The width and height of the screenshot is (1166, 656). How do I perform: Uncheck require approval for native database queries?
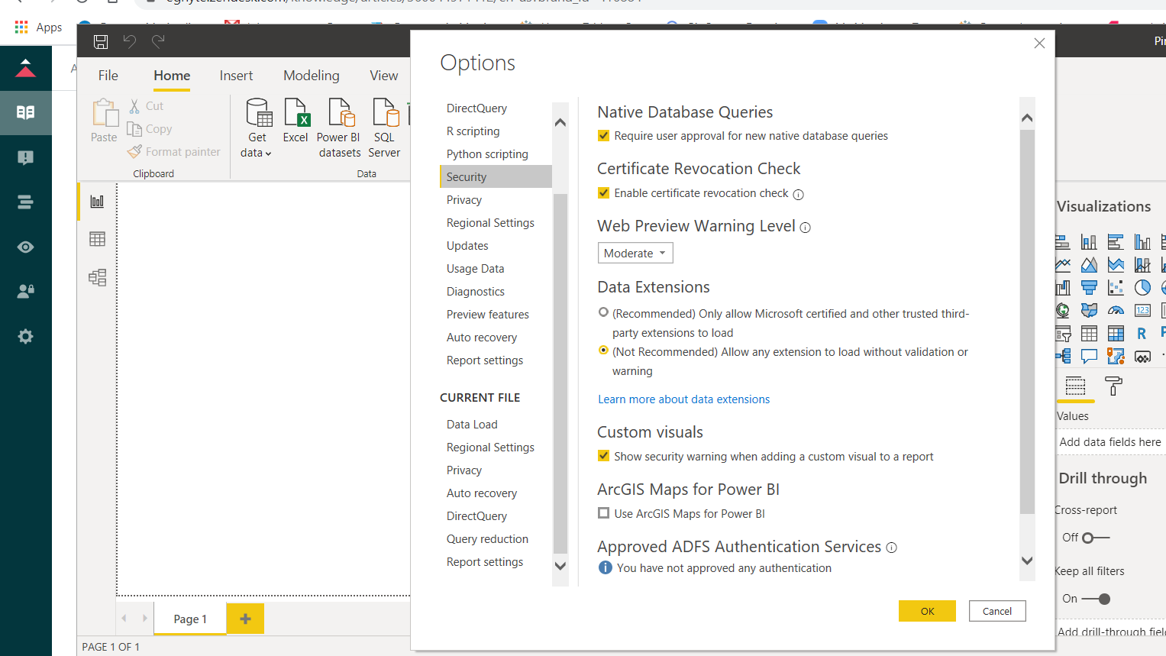603,136
